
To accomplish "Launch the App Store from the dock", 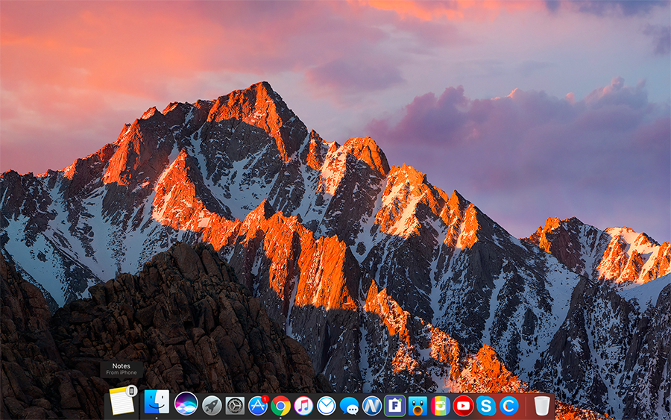I will tap(258, 405).
